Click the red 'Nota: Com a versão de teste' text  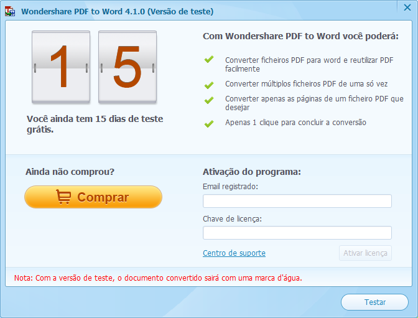[158, 278]
